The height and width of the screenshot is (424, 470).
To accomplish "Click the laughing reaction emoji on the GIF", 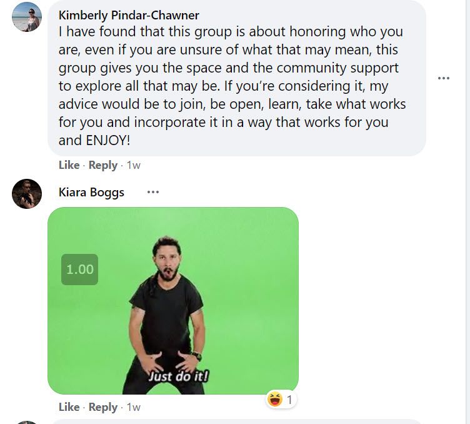I will point(274,398).
